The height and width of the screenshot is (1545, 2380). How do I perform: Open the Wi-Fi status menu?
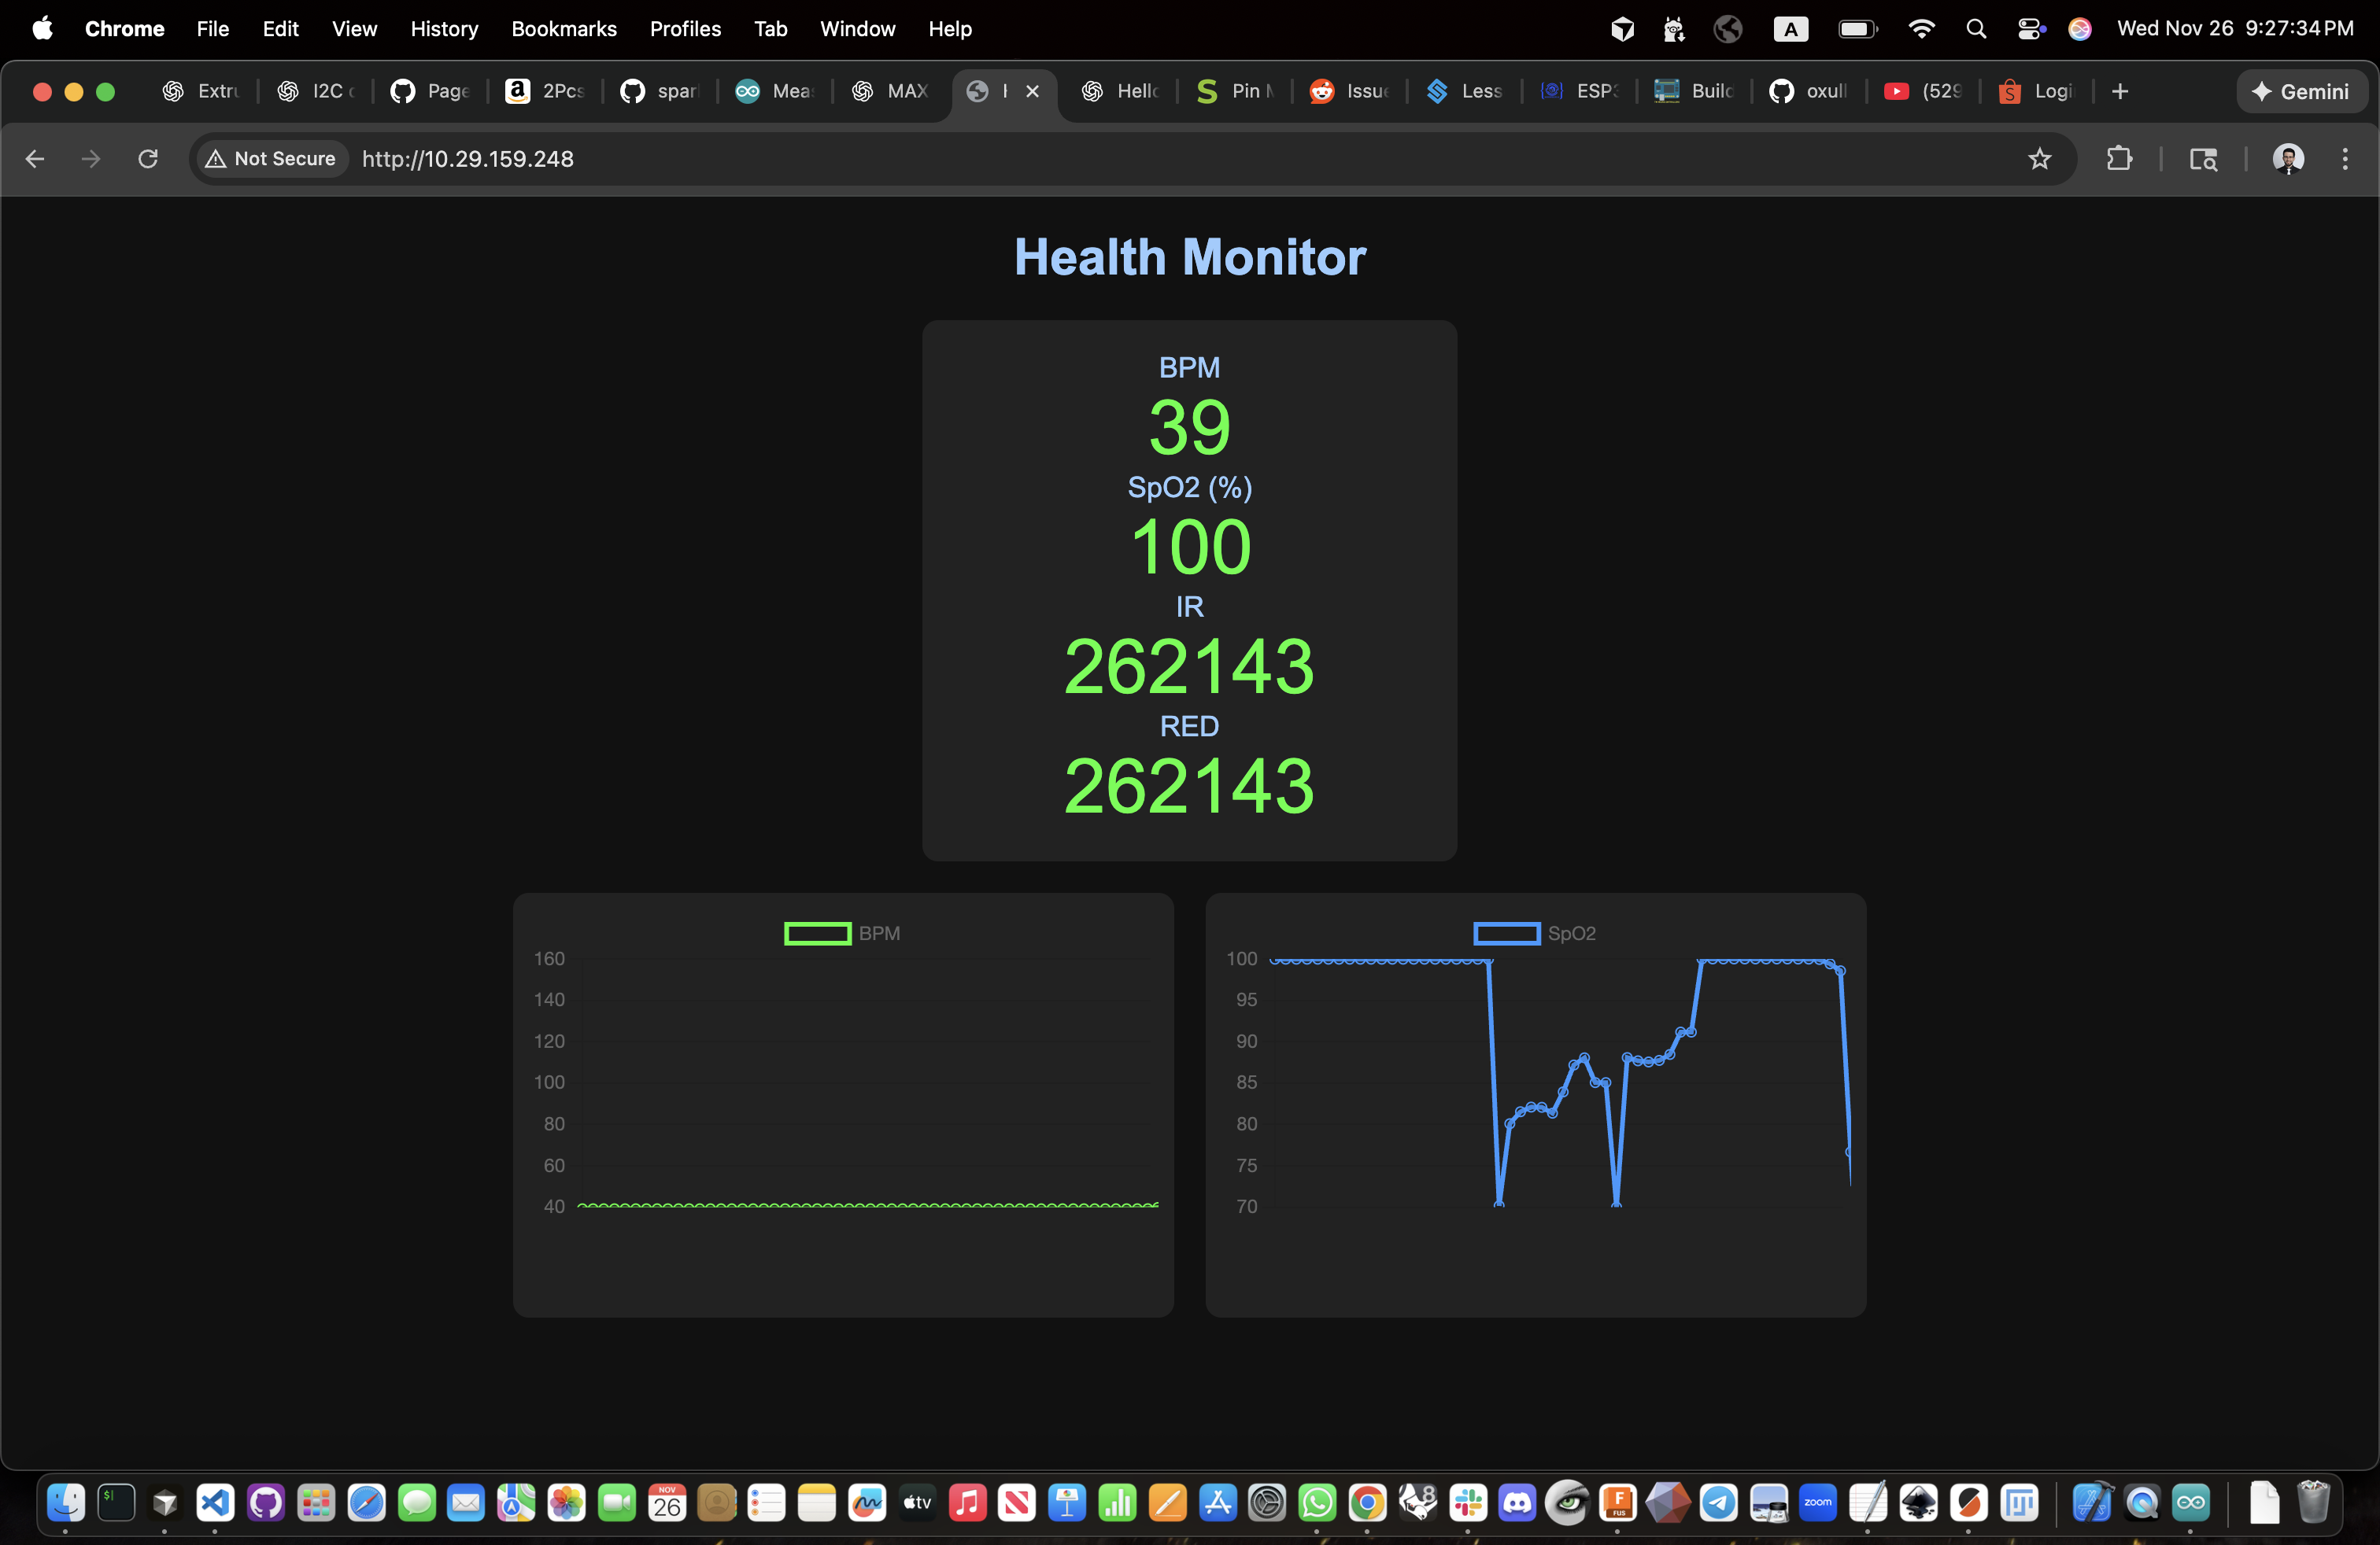coord(1921,28)
